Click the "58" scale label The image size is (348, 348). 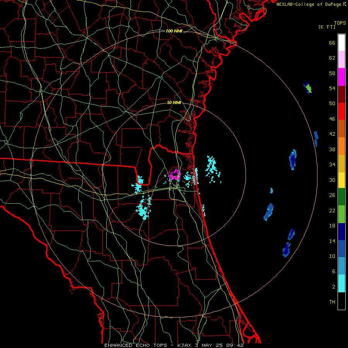[x=332, y=73]
